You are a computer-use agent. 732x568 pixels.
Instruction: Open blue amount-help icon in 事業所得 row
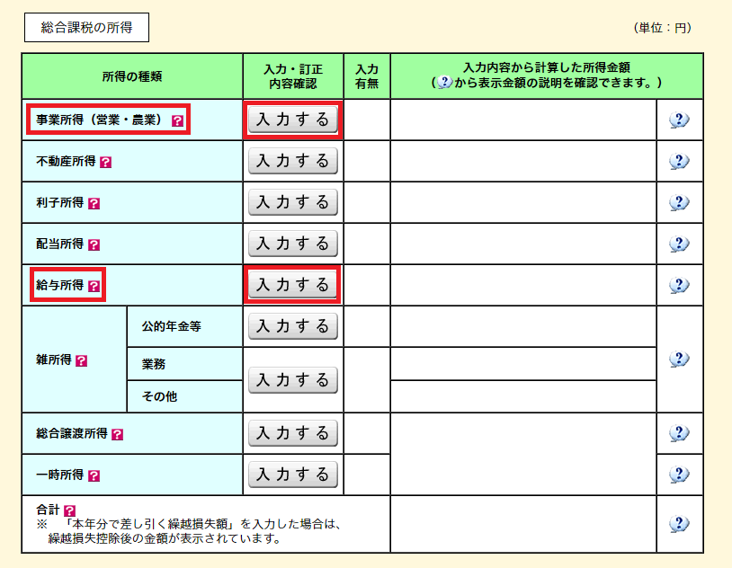(x=679, y=120)
